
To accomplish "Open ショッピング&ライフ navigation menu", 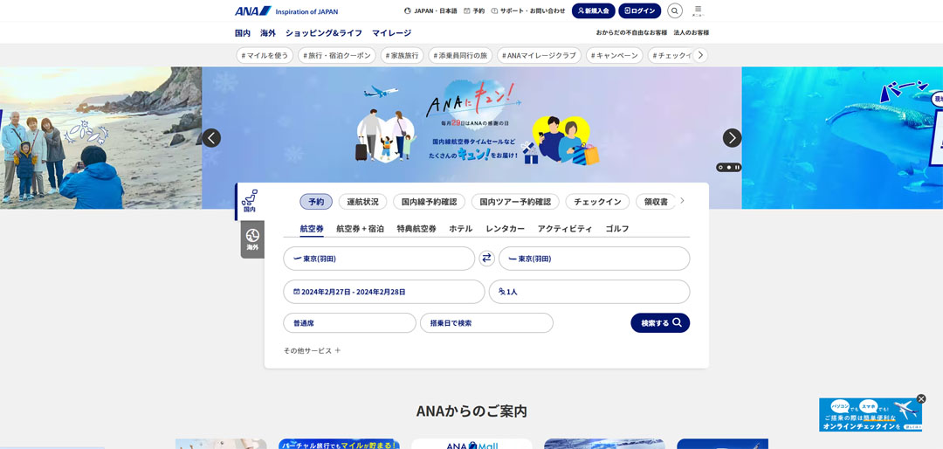I will point(324,33).
